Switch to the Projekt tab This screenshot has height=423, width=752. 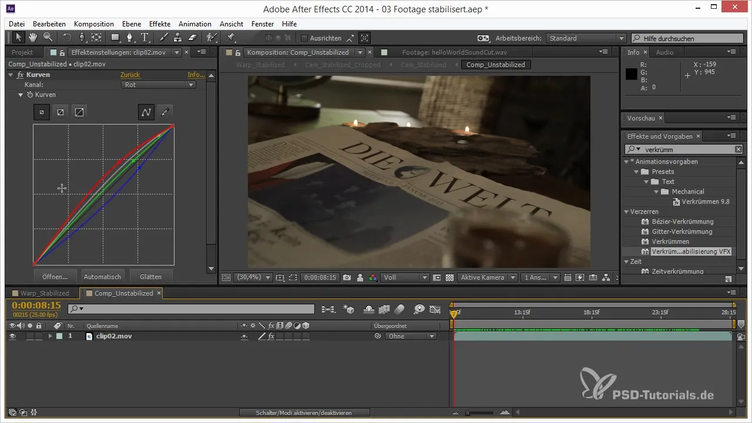point(22,52)
